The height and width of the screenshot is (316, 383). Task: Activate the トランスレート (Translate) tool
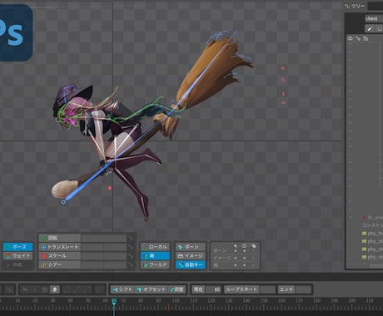[x=60, y=247]
